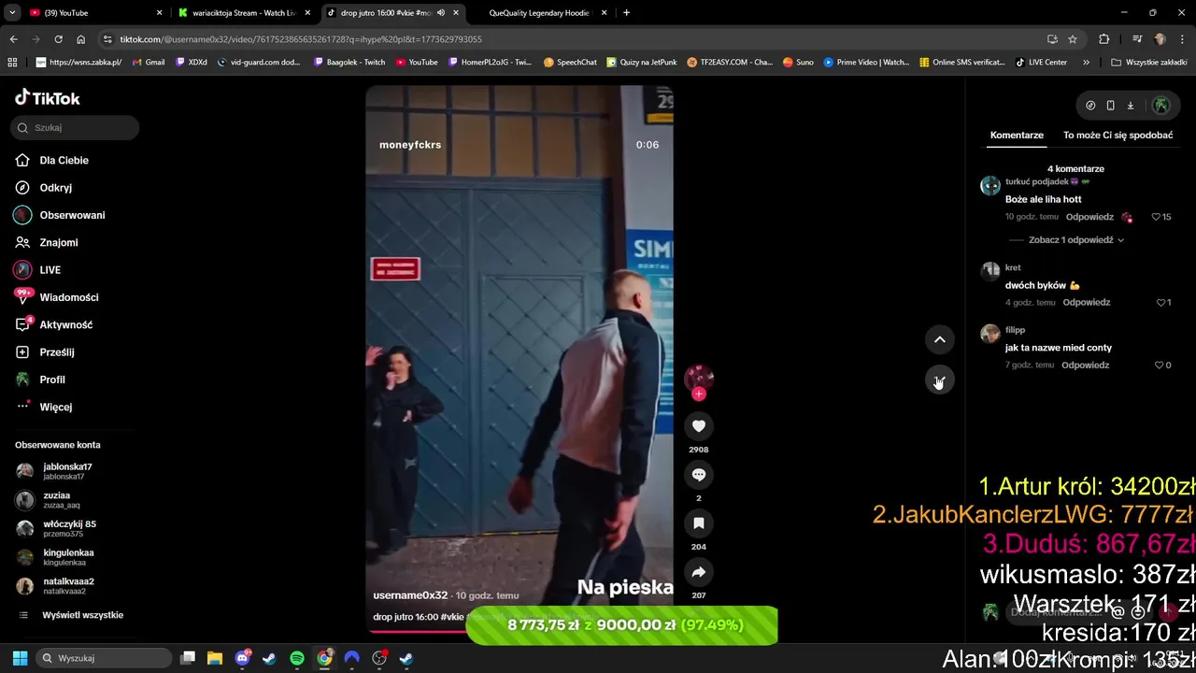
Task: Open Chrome extensions puzzle icon
Action: [x=1104, y=39]
